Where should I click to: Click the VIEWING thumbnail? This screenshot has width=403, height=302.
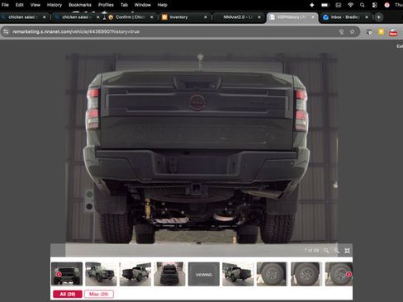[204, 274]
